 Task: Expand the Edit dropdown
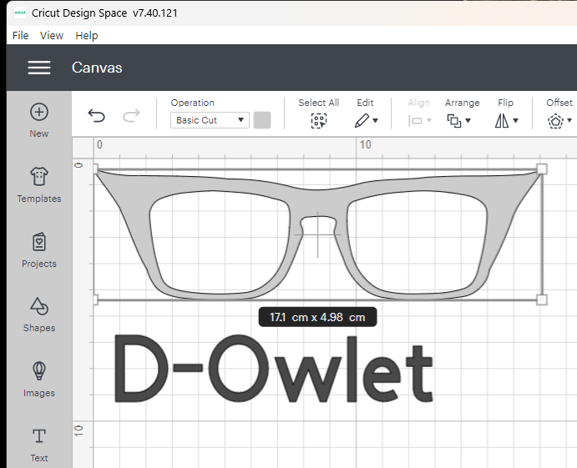pyautogui.click(x=366, y=120)
